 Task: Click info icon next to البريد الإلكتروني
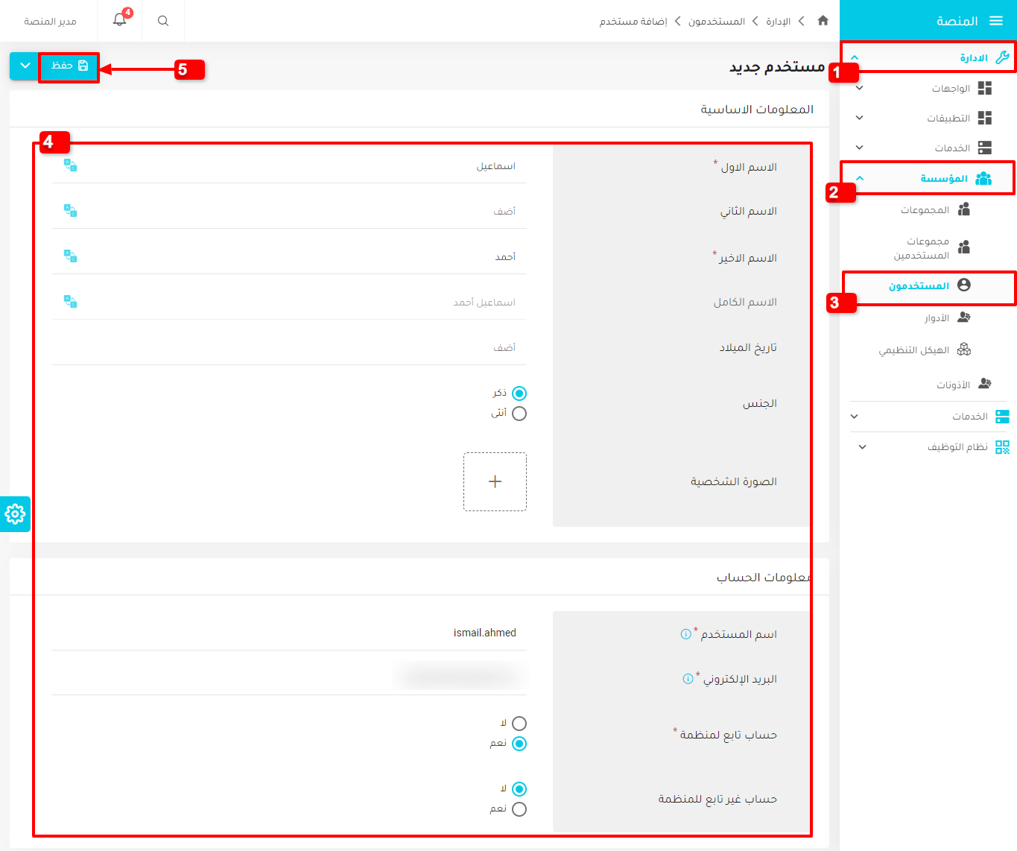pos(688,679)
